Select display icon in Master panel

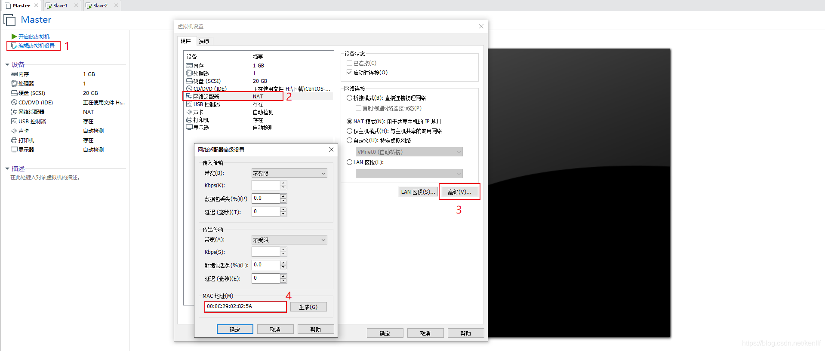(14, 150)
